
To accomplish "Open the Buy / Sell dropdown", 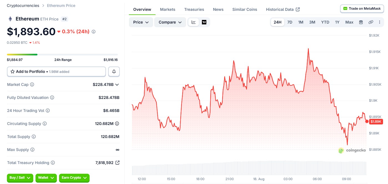I will pyautogui.click(x=20, y=178).
